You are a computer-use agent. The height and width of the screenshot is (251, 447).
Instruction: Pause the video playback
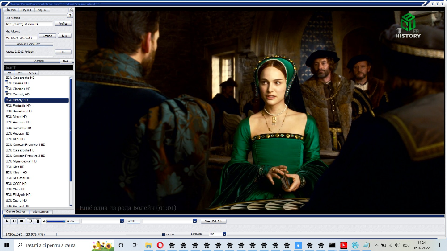tap(14, 221)
